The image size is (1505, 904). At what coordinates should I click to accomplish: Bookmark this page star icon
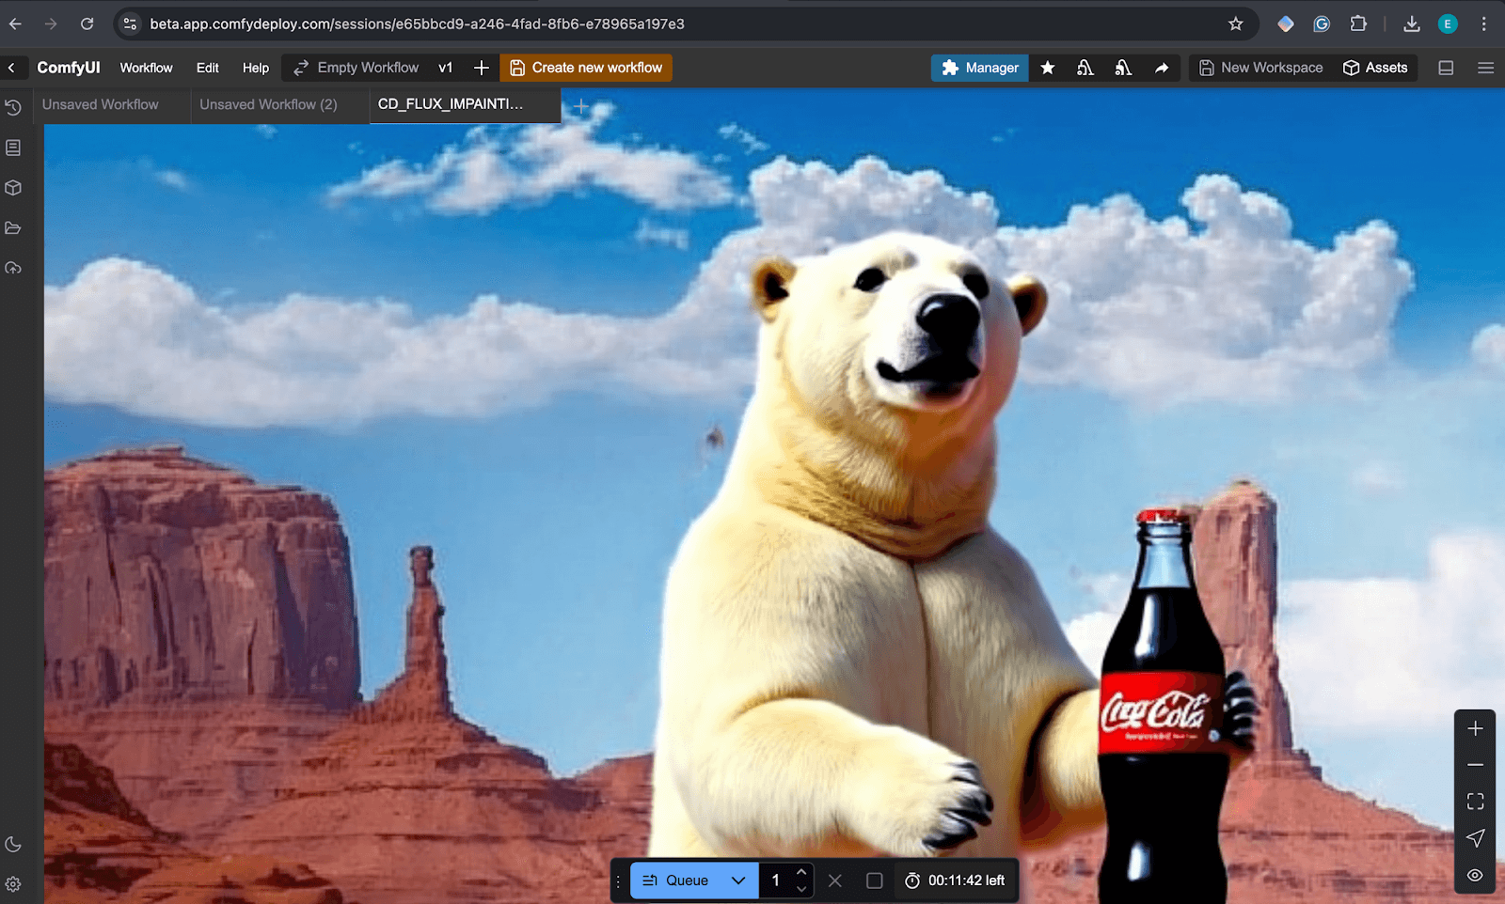(1236, 23)
